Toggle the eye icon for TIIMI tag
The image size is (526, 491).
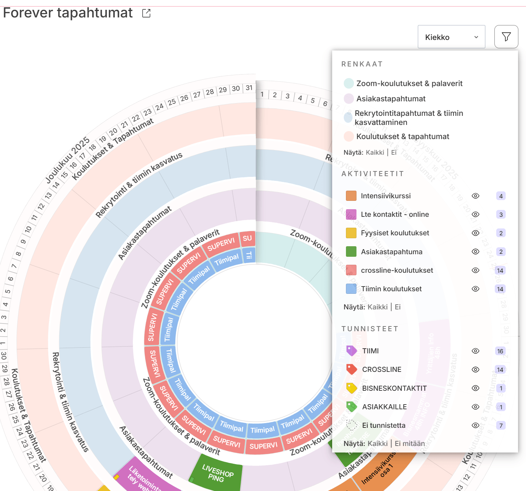(476, 351)
